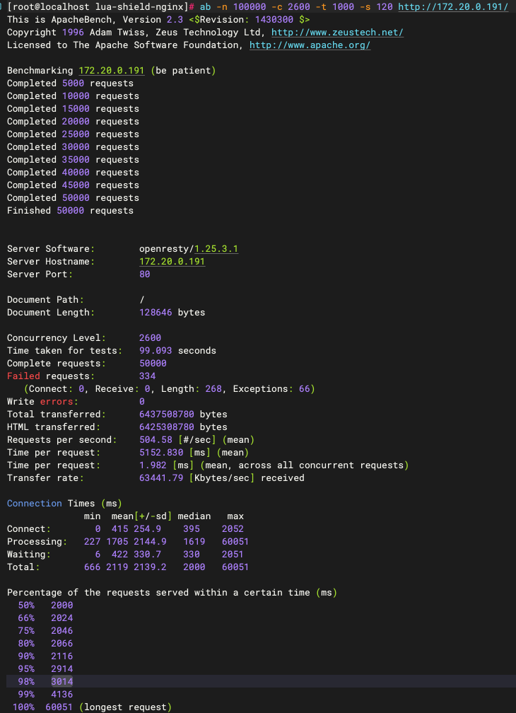Click the Server Hostname IP value
The height and width of the screenshot is (713, 516).
tap(172, 262)
